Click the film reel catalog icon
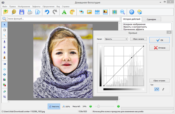Screen dimensions: 175x114 tap(14, 12)
